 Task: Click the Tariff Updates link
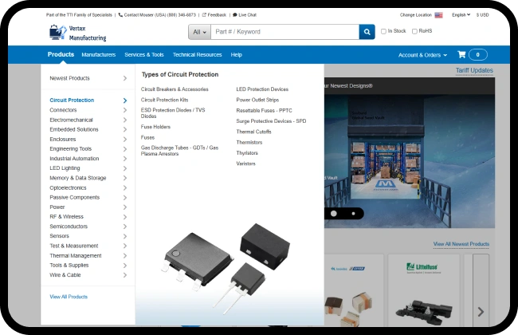coord(473,70)
